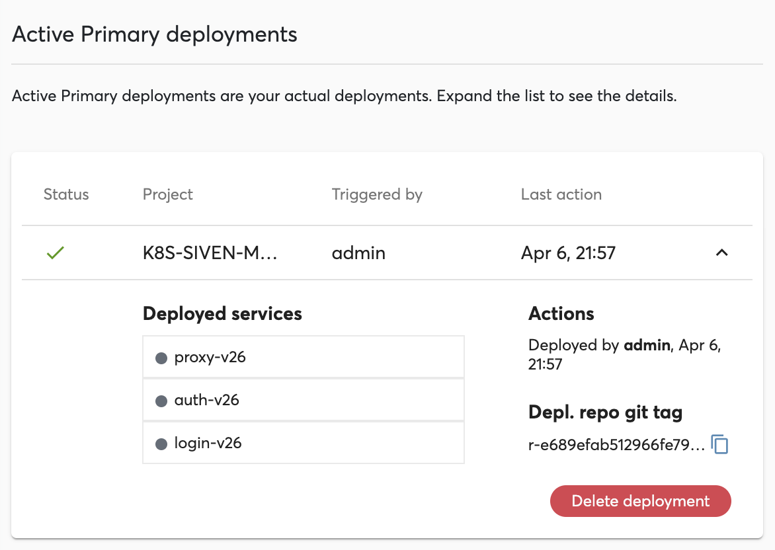Image resolution: width=775 pixels, height=550 pixels.
Task: Select the proxy-v26 deployed service
Action: (303, 358)
